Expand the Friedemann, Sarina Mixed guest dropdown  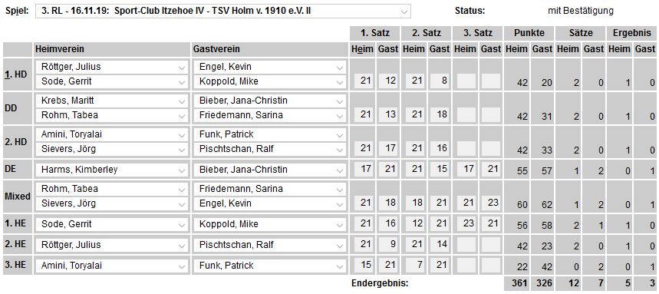pyautogui.click(x=270, y=189)
